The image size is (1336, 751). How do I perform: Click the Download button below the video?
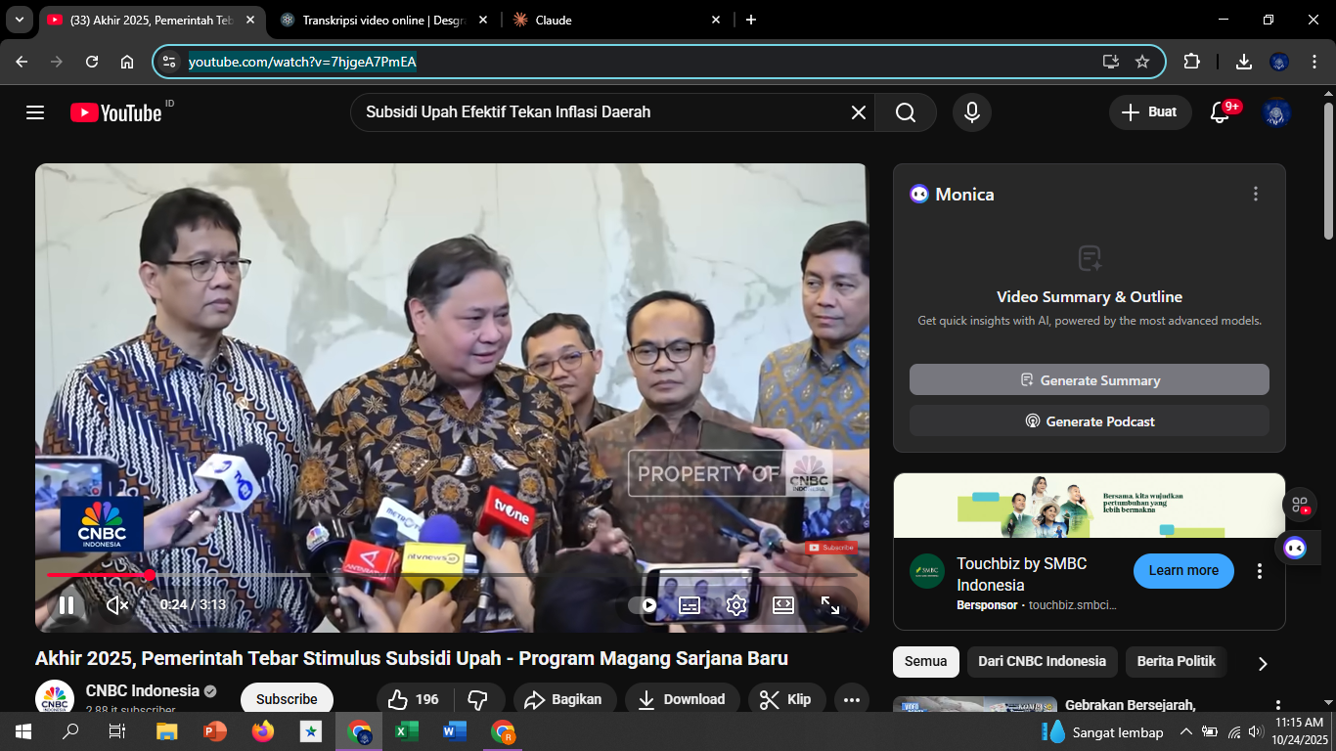[683, 699]
